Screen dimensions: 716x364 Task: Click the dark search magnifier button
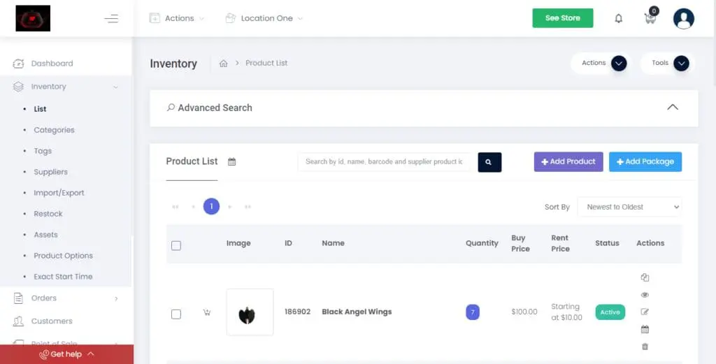(x=489, y=162)
